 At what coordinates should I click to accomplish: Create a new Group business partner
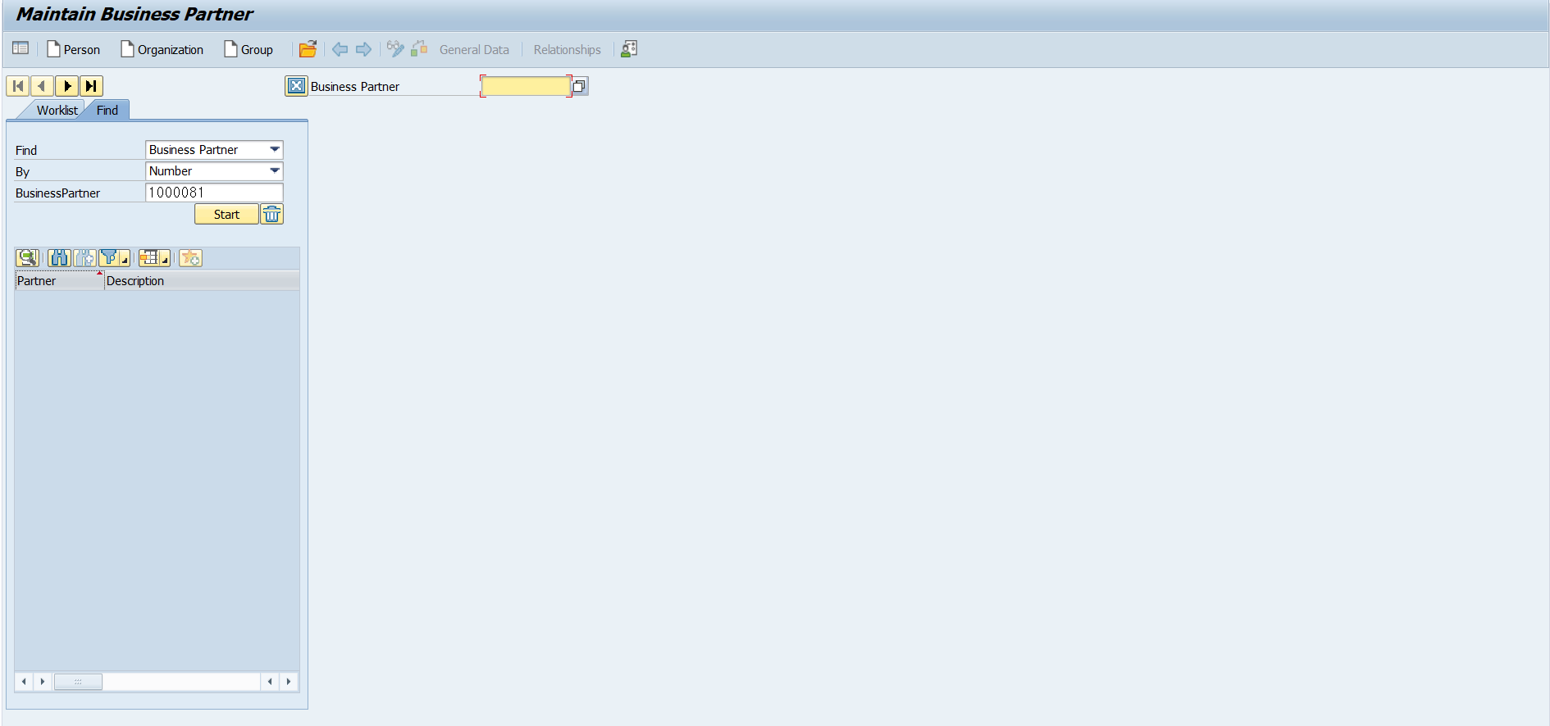(x=248, y=49)
